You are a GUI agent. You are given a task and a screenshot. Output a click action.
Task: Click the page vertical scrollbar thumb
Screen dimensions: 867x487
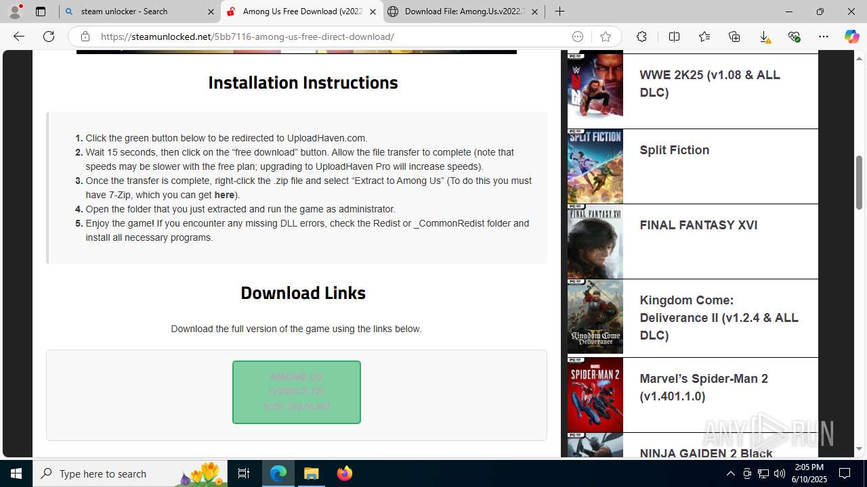click(860, 183)
